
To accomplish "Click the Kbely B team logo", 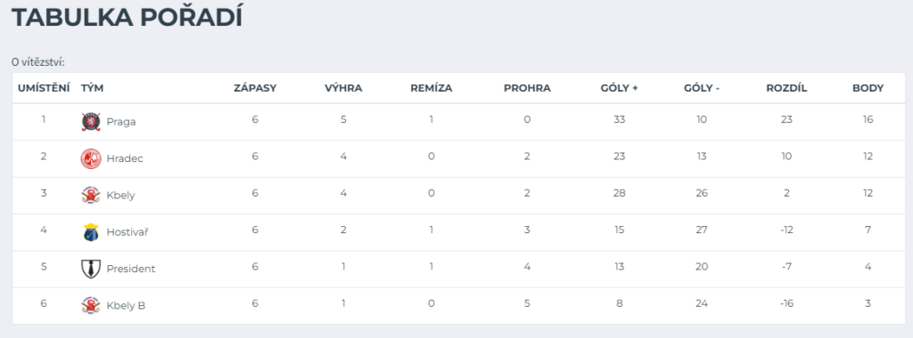I will point(91,305).
